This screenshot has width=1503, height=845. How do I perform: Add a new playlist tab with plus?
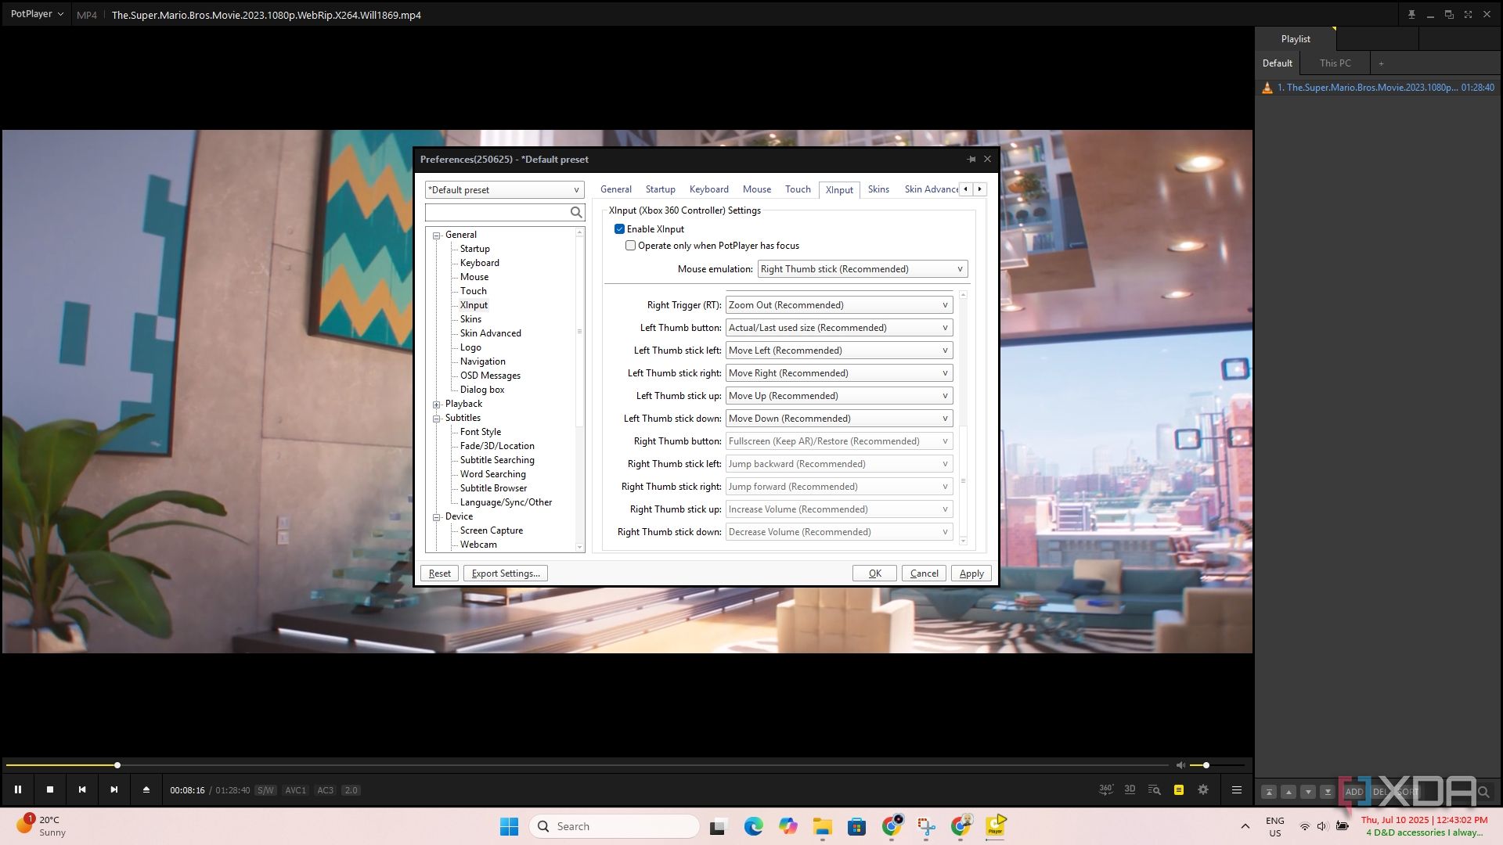pos(1381,63)
